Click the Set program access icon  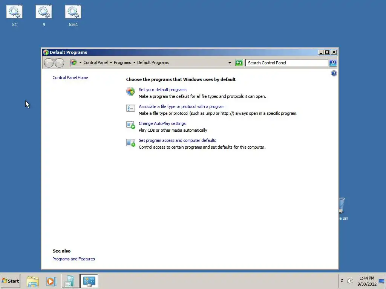(130, 142)
